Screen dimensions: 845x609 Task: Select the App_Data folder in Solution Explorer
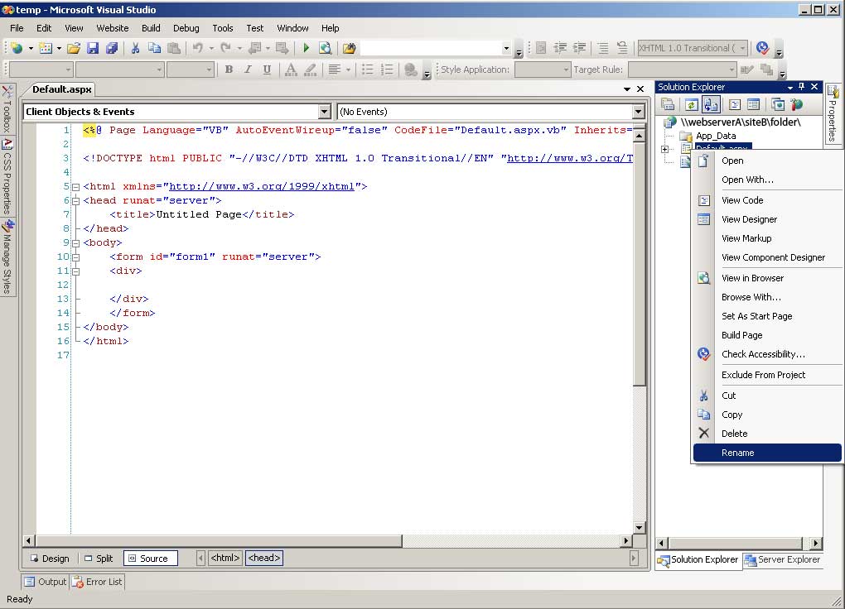pos(716,136)
